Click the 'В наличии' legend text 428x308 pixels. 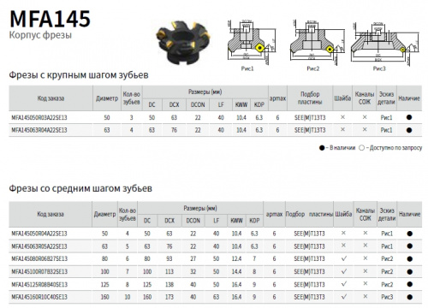click(342, 148)
